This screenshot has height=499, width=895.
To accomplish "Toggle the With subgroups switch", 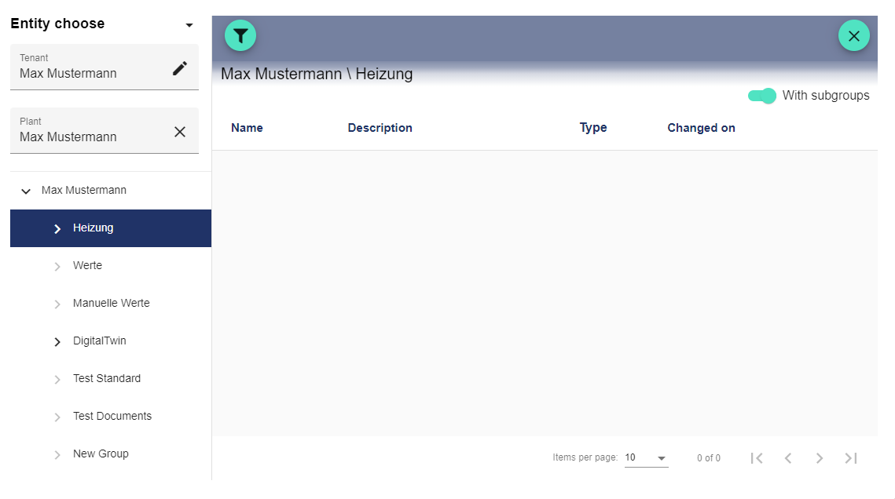I will pos(762,96).
